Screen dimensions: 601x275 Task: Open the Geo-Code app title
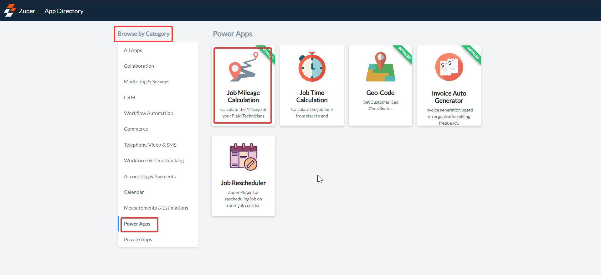(380, 93)
